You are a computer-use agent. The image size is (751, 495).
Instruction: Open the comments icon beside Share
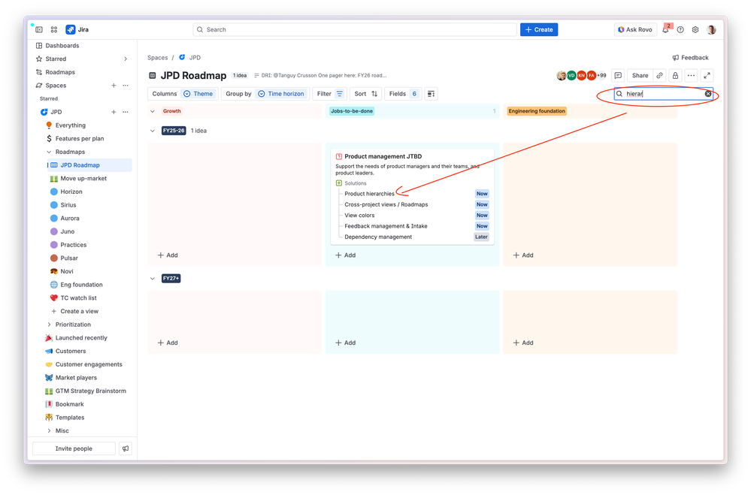[618, 76]
